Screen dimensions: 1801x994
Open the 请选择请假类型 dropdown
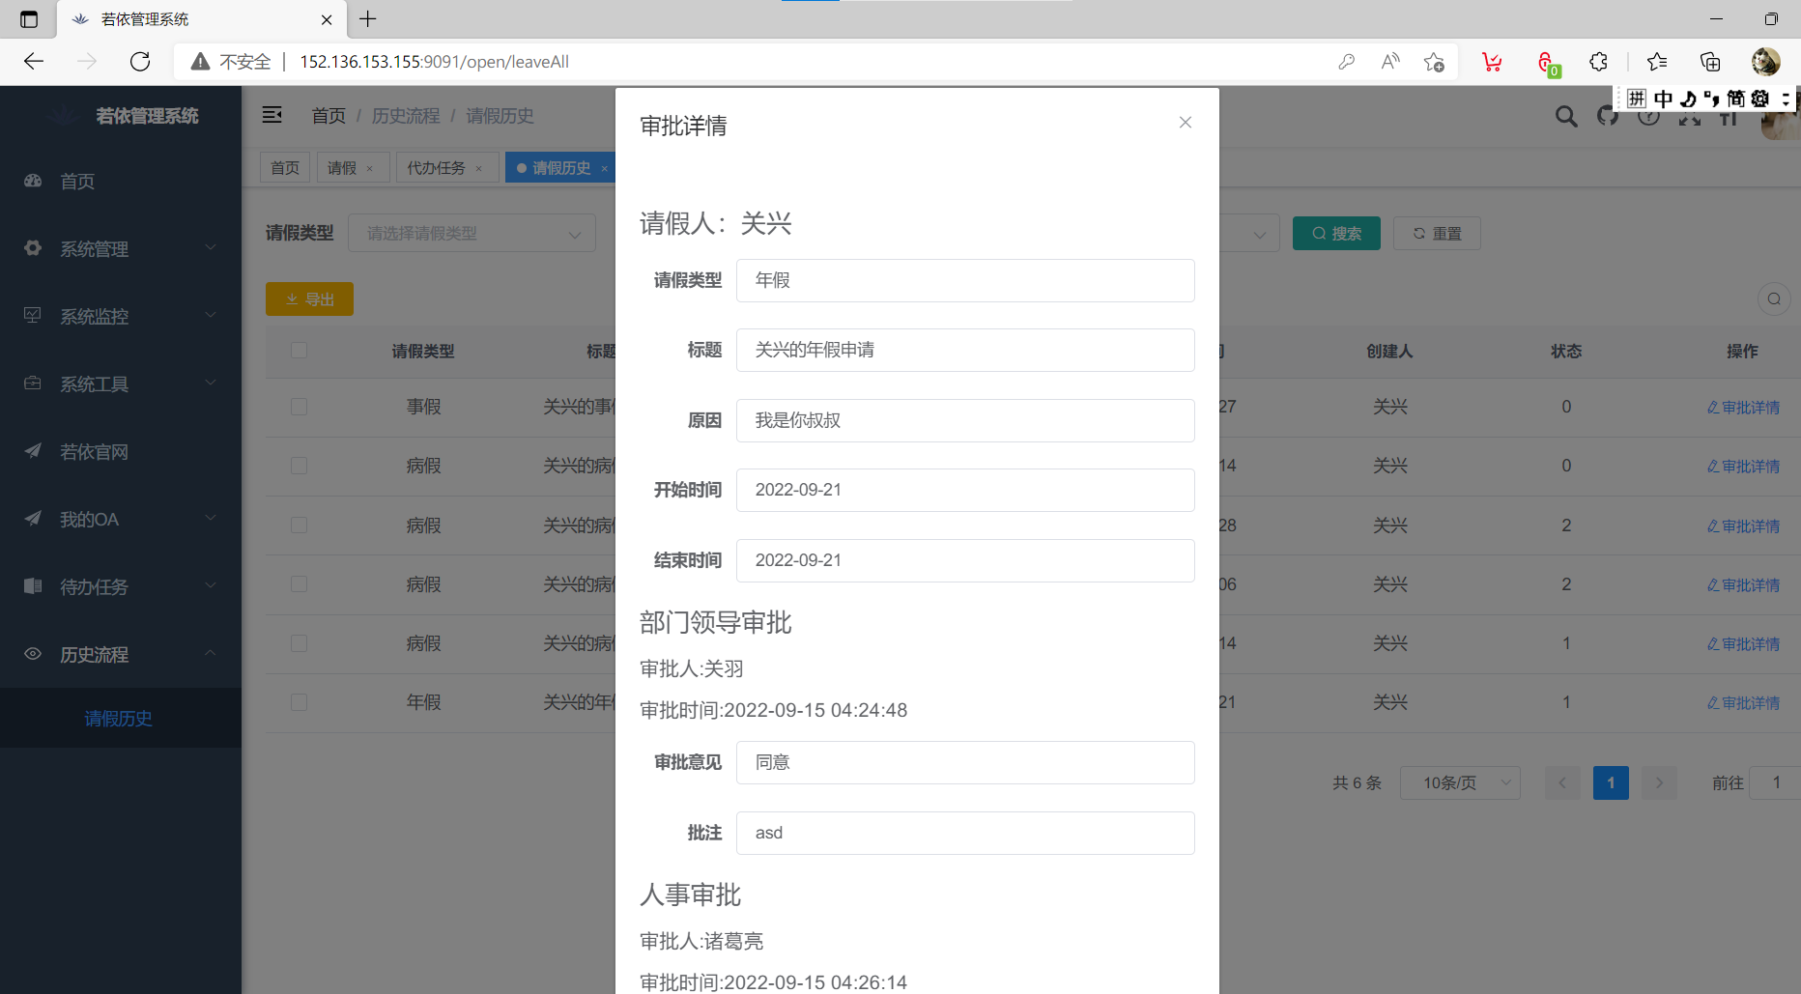coord(472,234)
